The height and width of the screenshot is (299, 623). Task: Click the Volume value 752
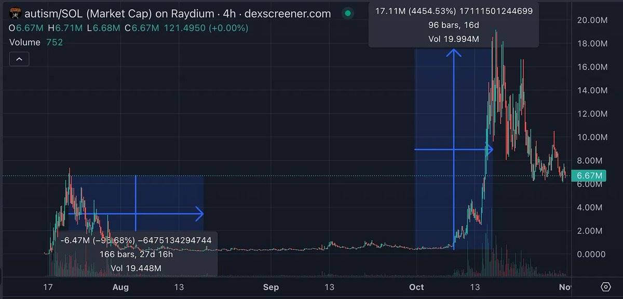(x=53, y=42)
